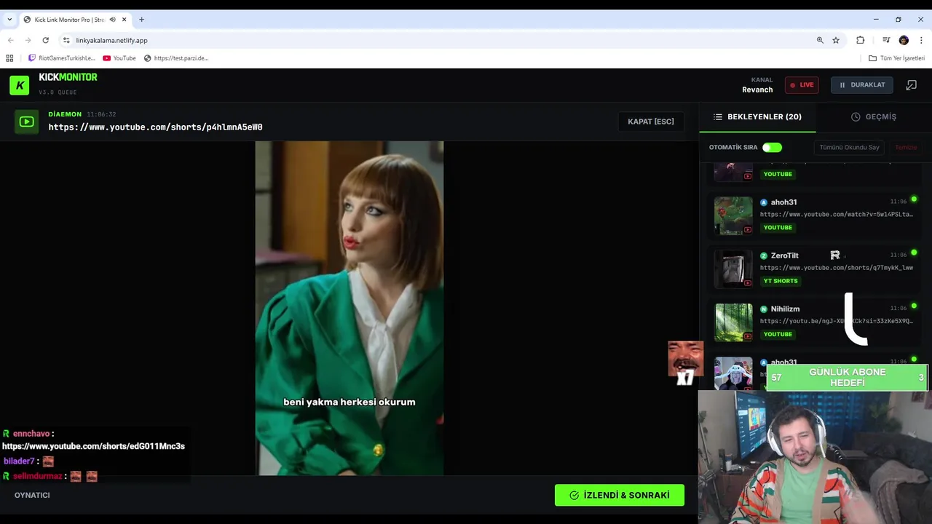Click the DURAKLAT button
The image size is (932, 524).
pyautogui.click(x=861, y=85)
